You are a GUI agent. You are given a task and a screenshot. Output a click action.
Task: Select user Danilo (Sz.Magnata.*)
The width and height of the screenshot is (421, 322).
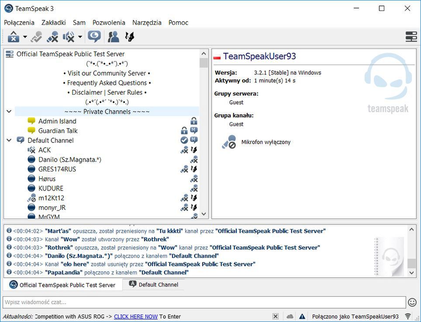pyautogui.click(x=70, y=160)
